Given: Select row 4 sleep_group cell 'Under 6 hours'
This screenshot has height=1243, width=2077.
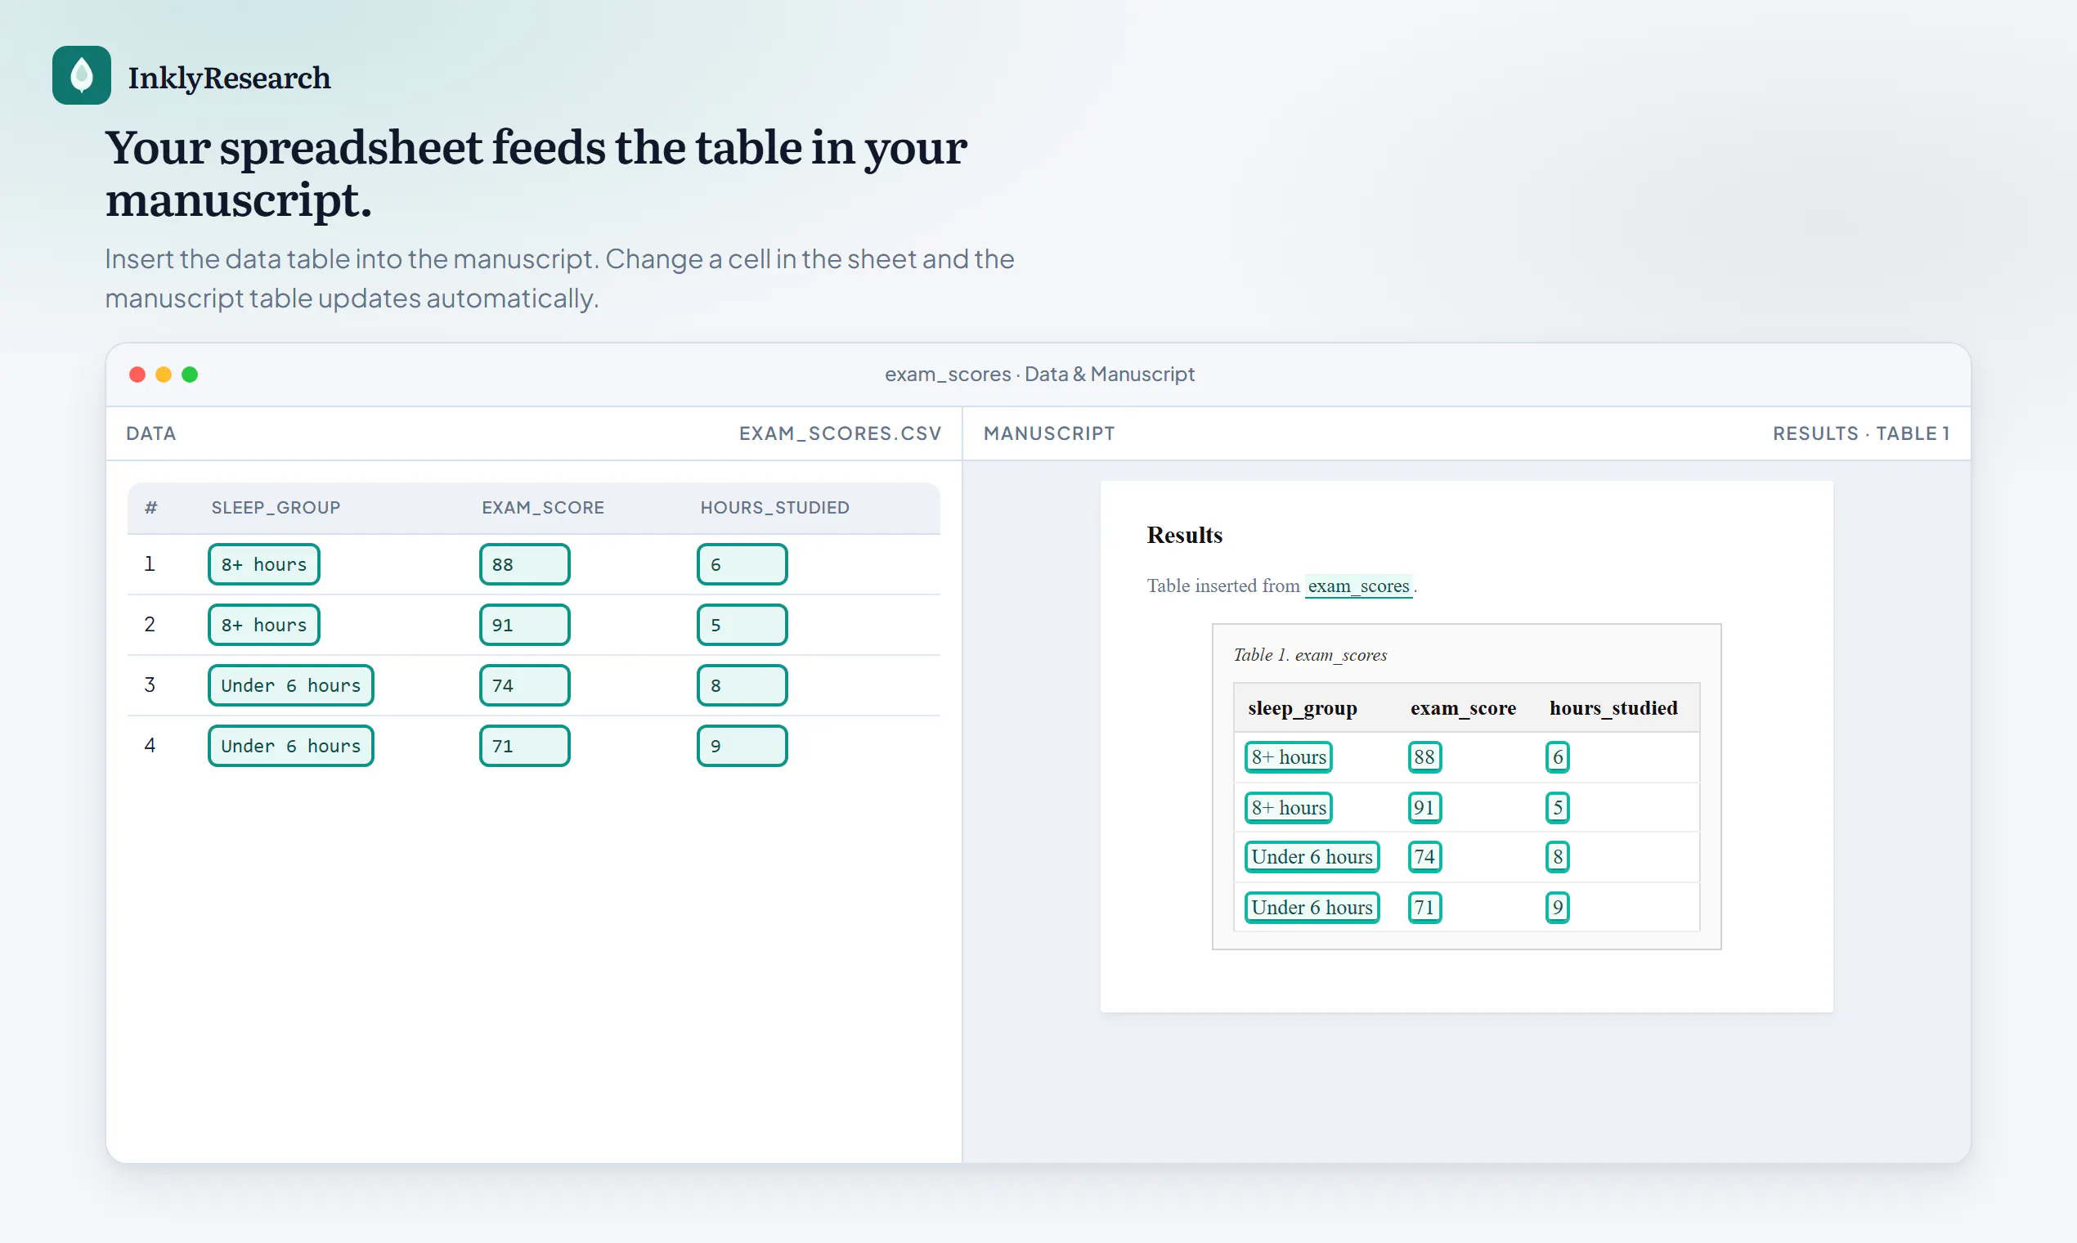Looking at the screenshot, I should point(290,746).
